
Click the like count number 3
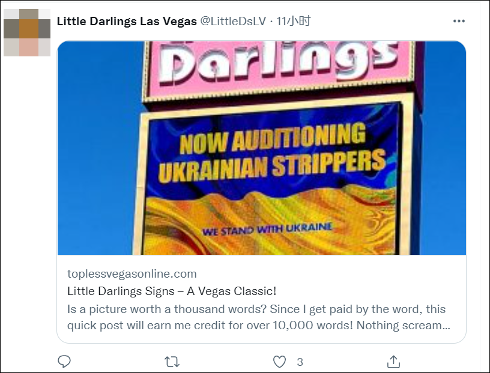[300, 362]
